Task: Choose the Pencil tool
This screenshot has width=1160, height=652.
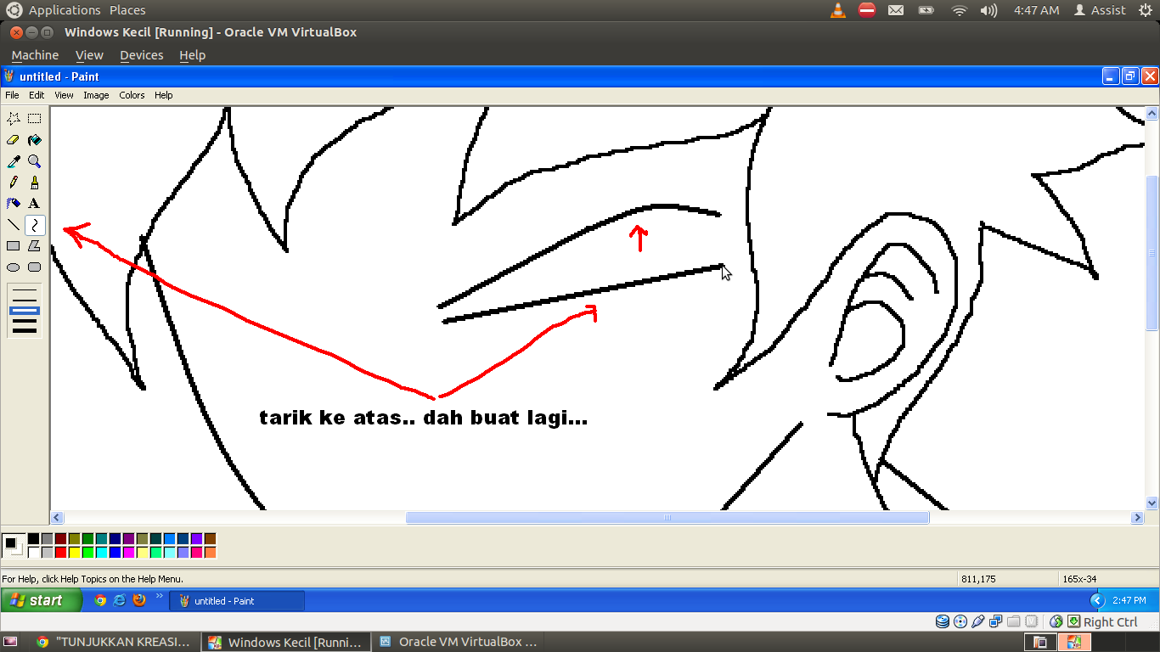Action: click(14, 183)
